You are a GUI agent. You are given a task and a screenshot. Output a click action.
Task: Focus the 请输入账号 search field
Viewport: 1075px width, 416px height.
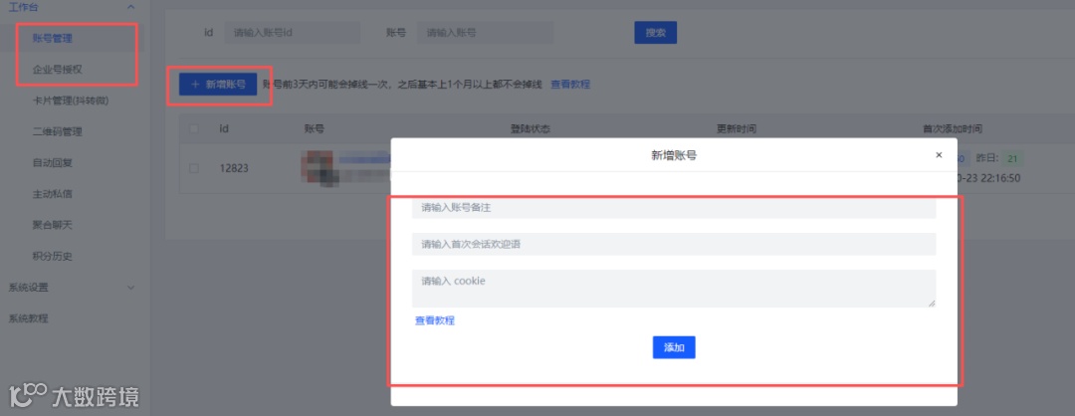pos(486,32)
